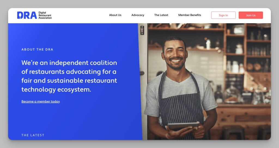
Task: Open The Latest nav link
Action: (161, 15)
